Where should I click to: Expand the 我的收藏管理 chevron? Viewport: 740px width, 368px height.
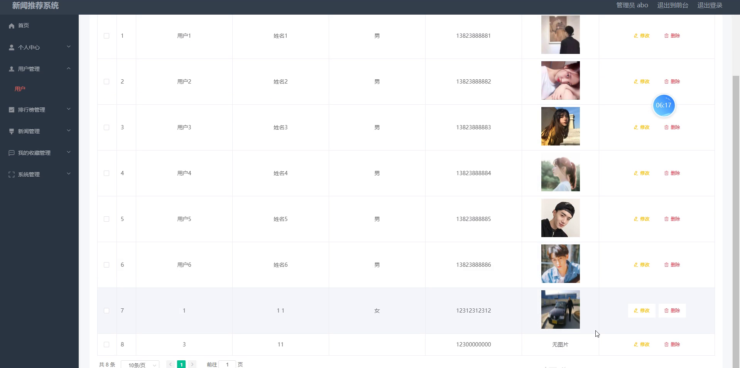tap(69, 152)
